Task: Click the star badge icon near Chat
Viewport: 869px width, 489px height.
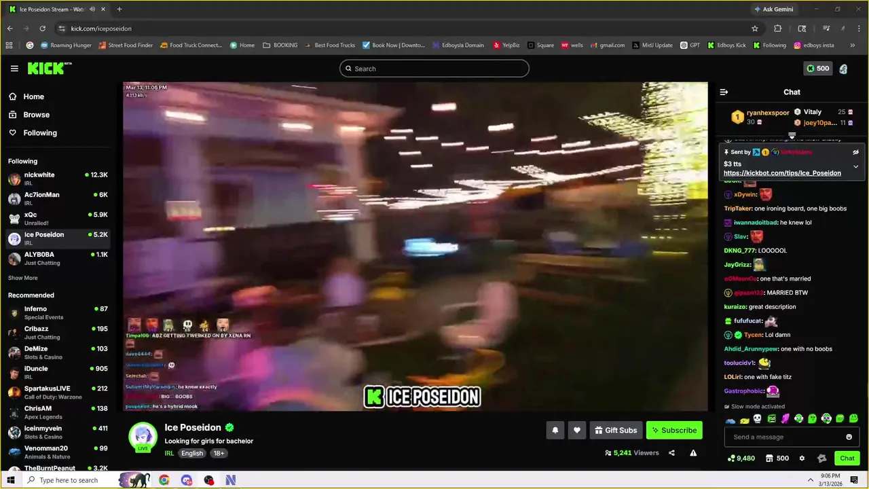Action: coord(821,458)
